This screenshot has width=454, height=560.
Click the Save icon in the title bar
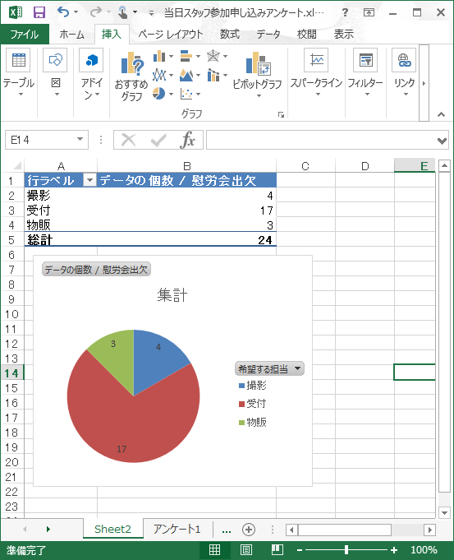point(39,12)
